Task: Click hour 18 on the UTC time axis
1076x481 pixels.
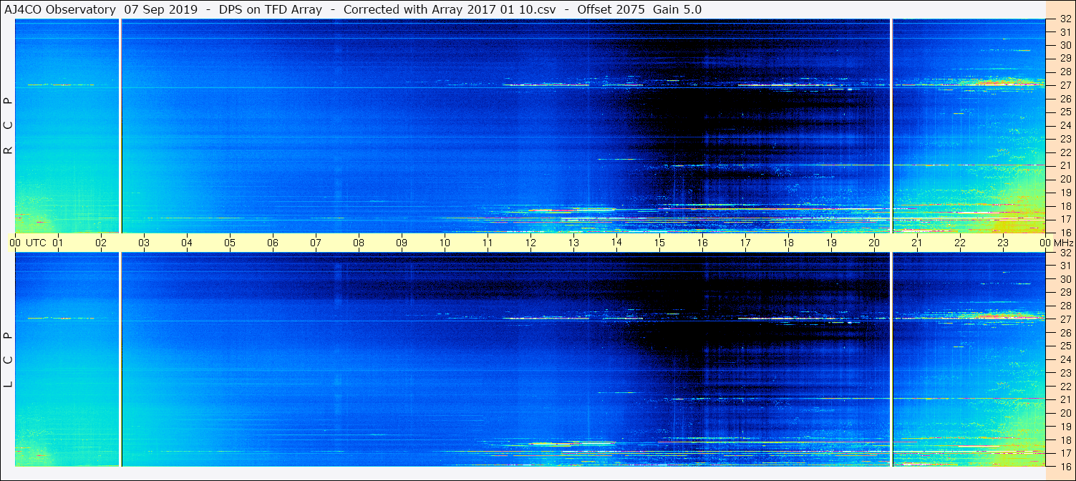Action: (788, 243)
